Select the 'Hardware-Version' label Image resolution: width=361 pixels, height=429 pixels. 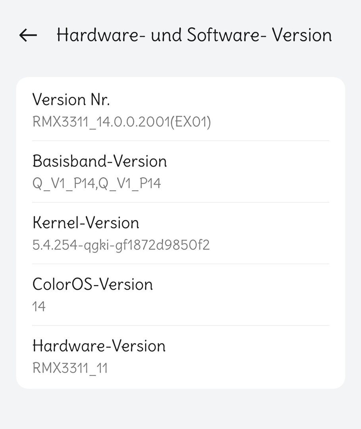click(x=98, y=346)
